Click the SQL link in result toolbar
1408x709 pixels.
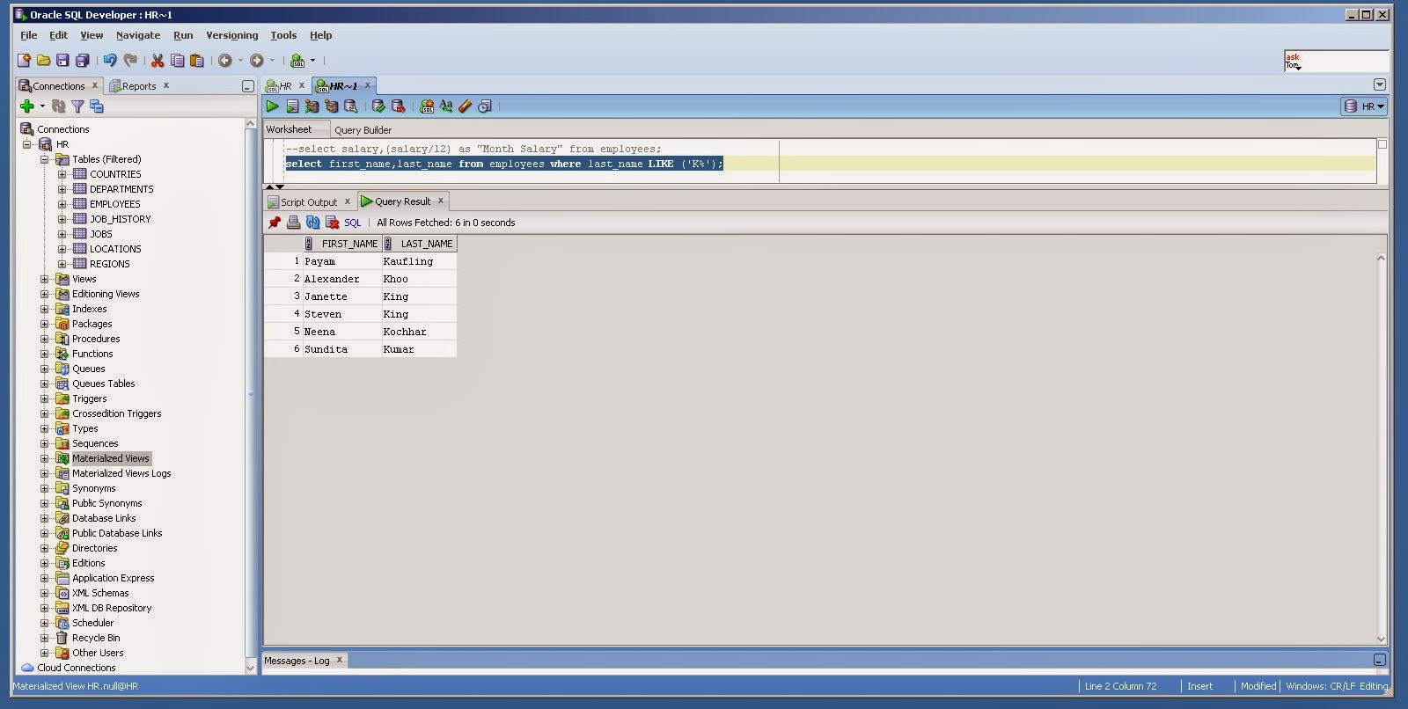click(x=353, y=223)
